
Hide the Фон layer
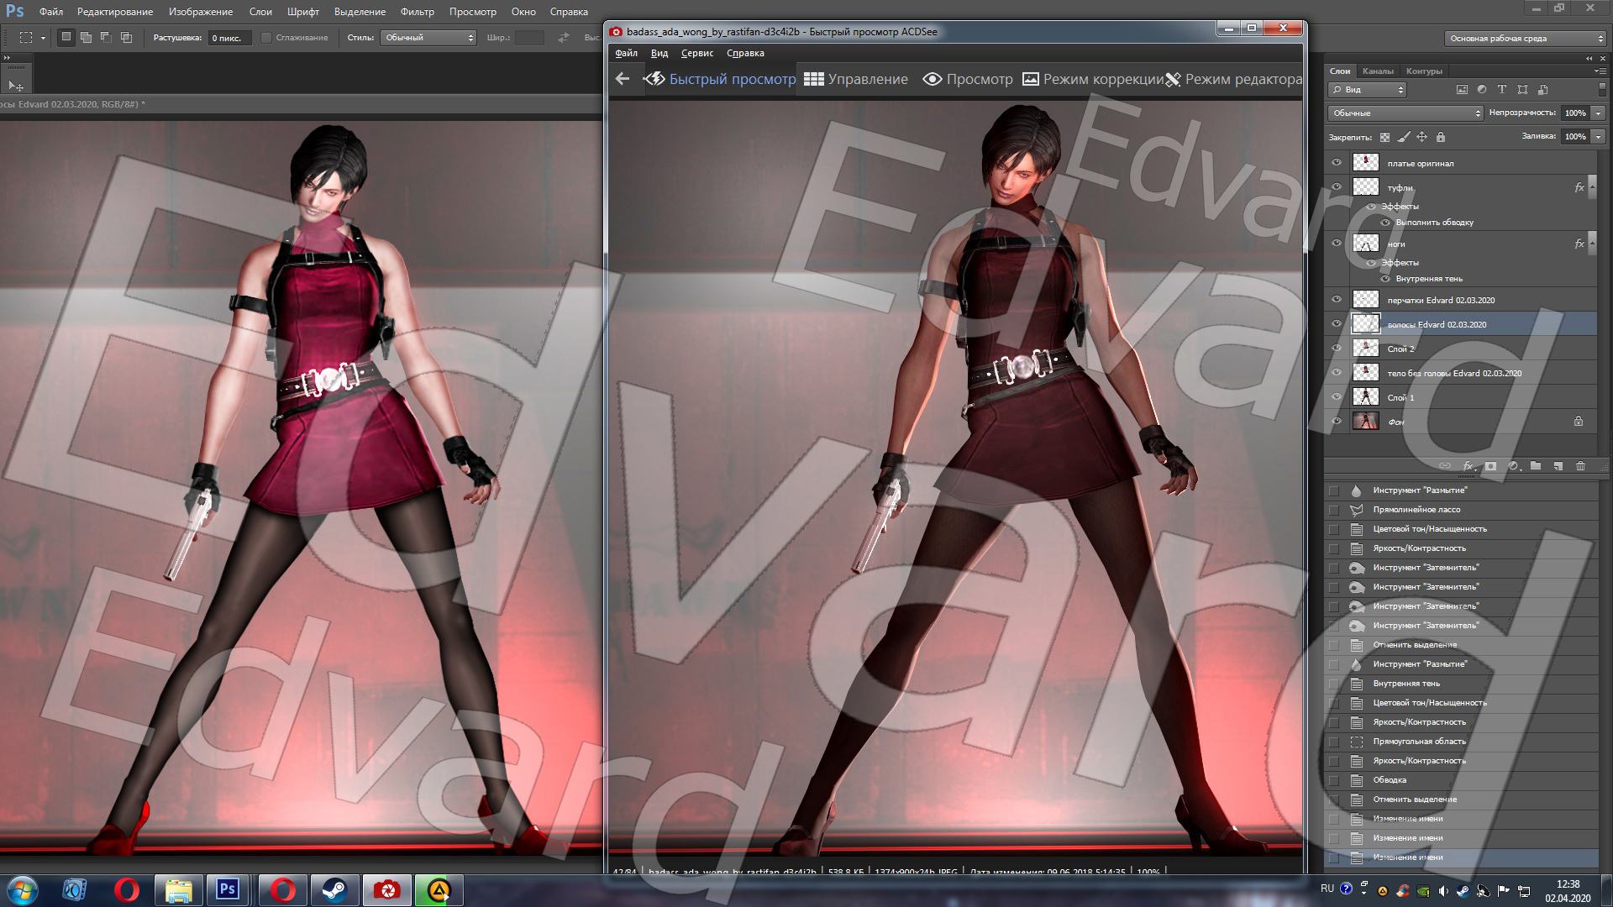coord(1337,422)
